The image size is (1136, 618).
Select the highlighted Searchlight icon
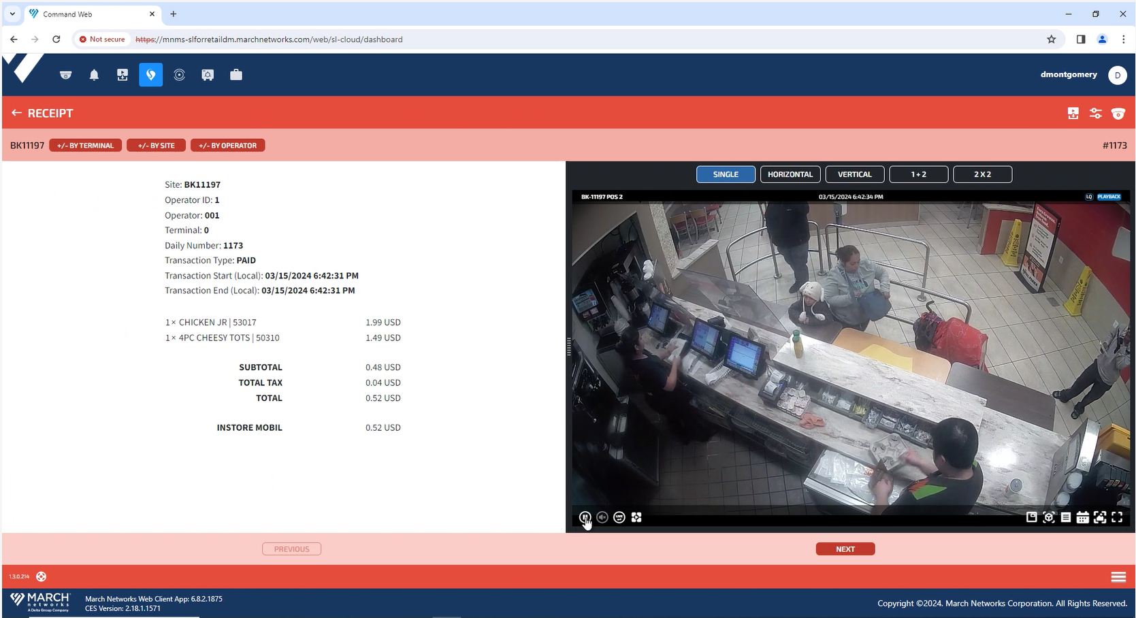(151, 75)
